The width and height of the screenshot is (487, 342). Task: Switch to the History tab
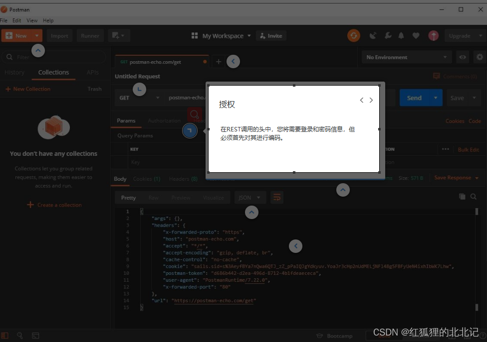click(14, 72)
